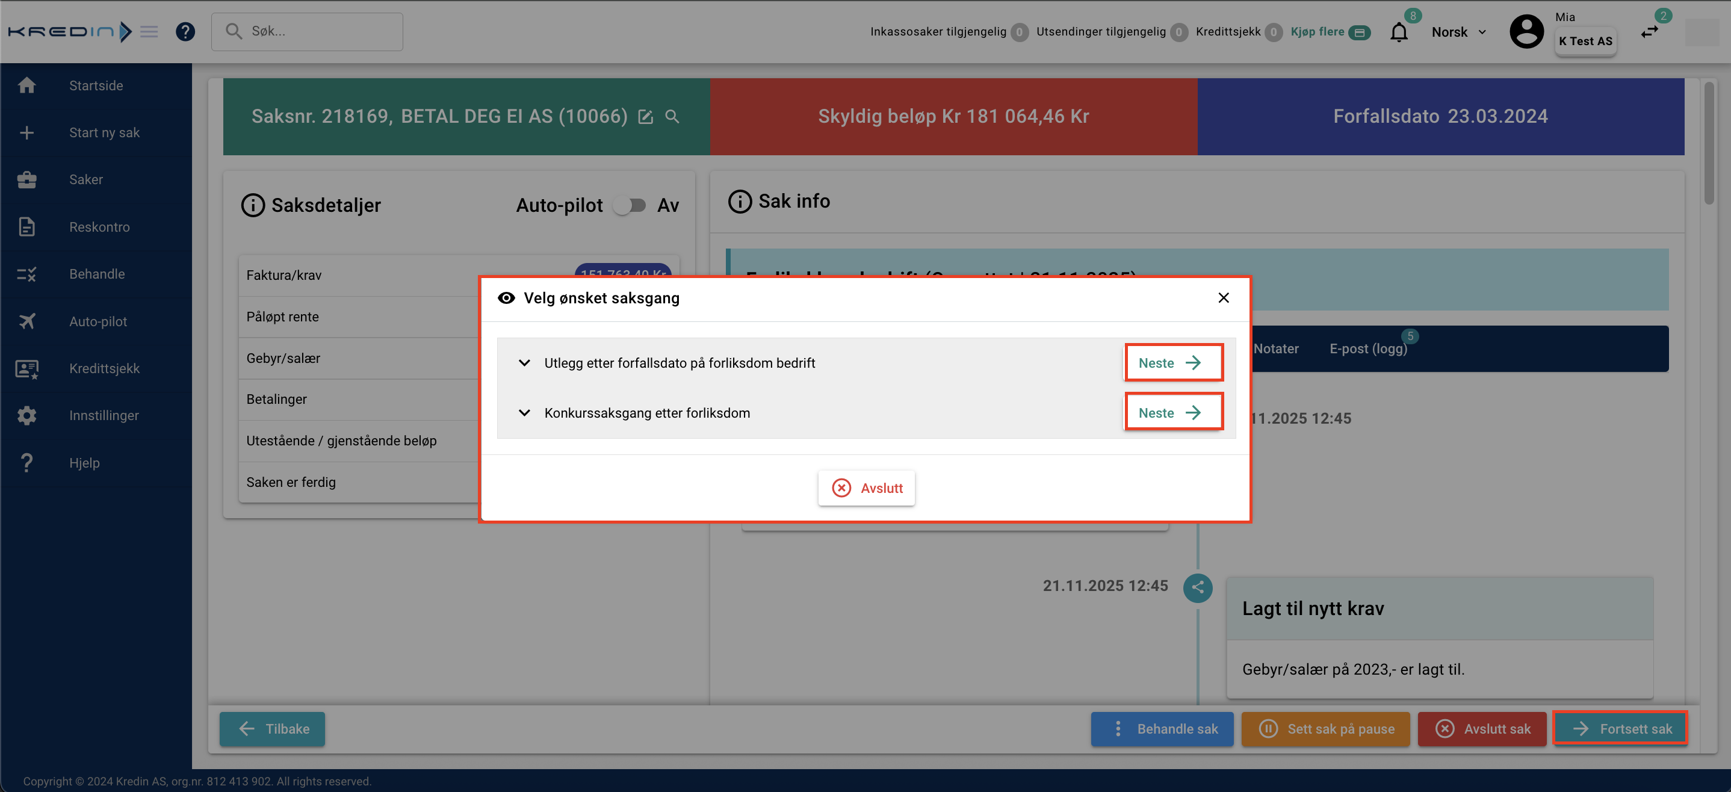Click the Avslutt button in dialog

click(x=866, y=487)
